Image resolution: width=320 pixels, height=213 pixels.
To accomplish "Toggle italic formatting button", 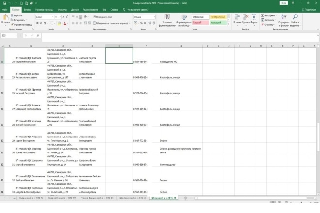I will point(41,23).
